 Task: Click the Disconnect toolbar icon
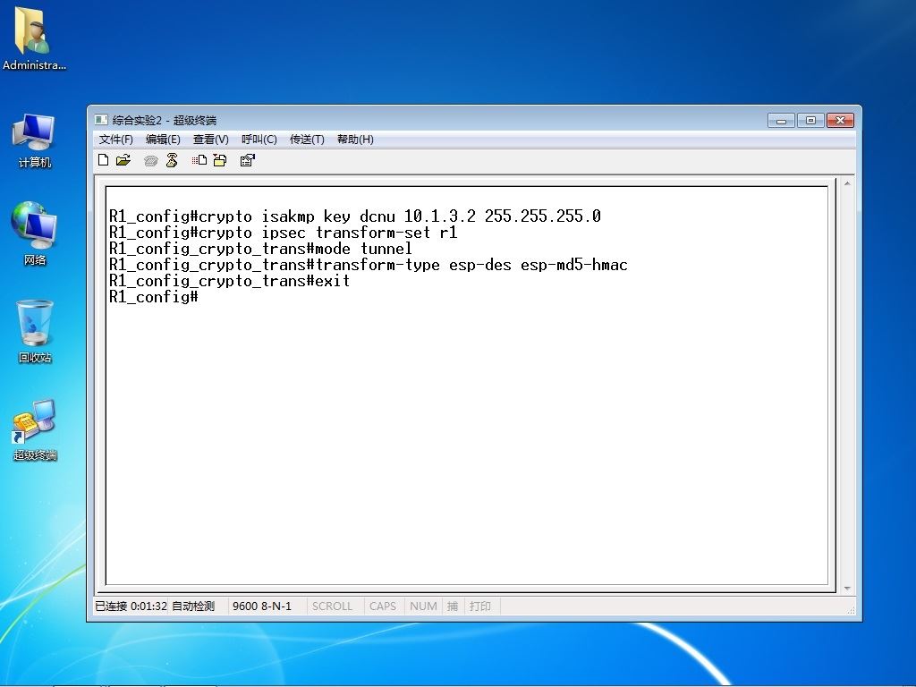pyautogui.click(x=172, y=160)
